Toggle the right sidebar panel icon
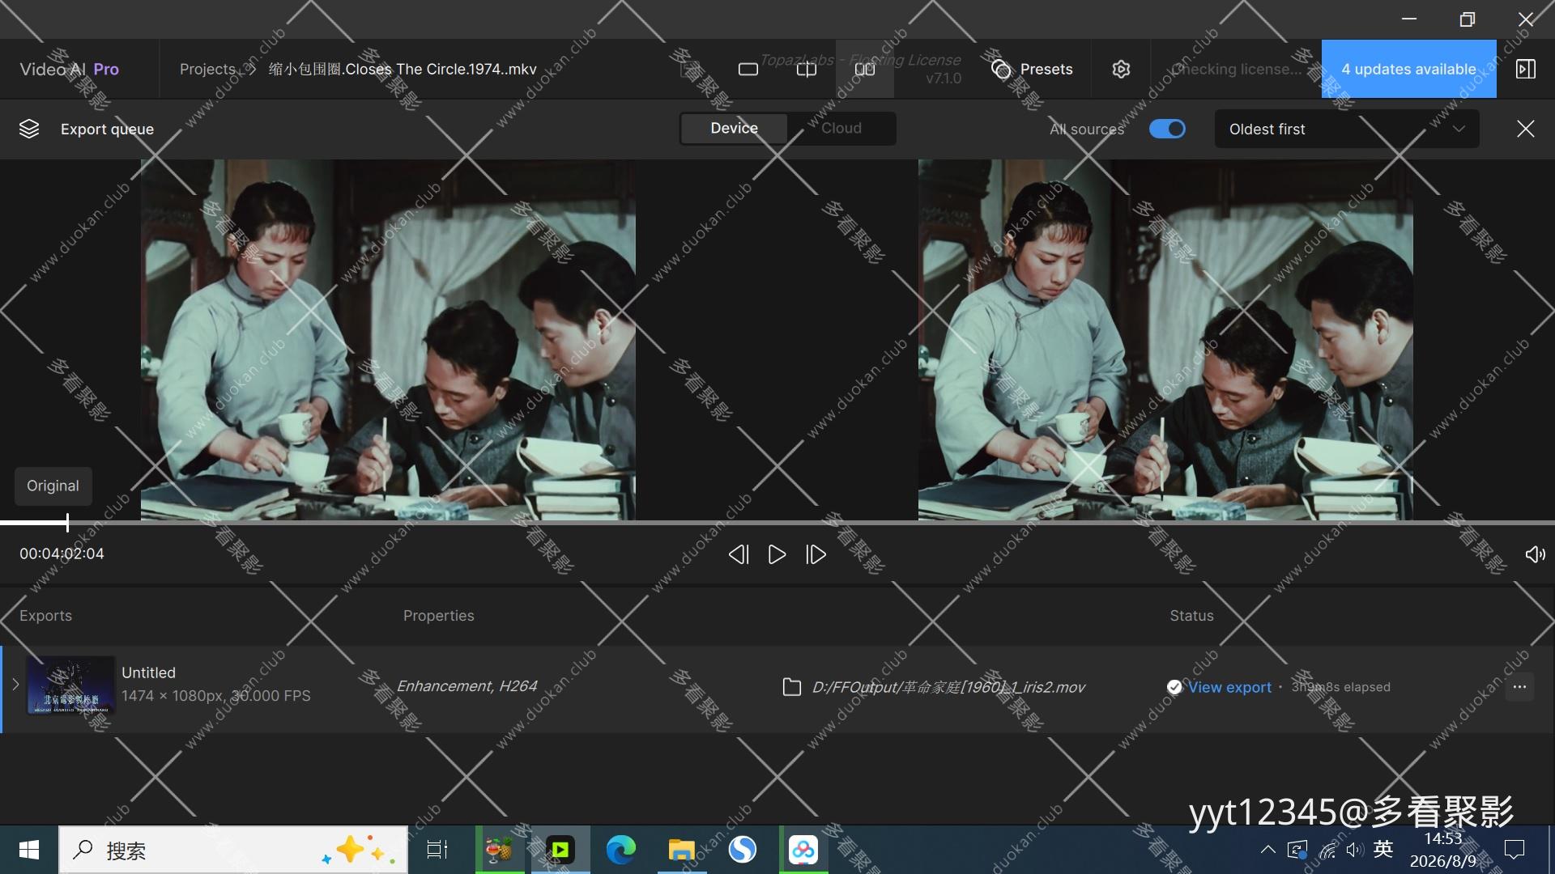The width and height of the screenshot is (1555, 874). tap(1526, 70)
